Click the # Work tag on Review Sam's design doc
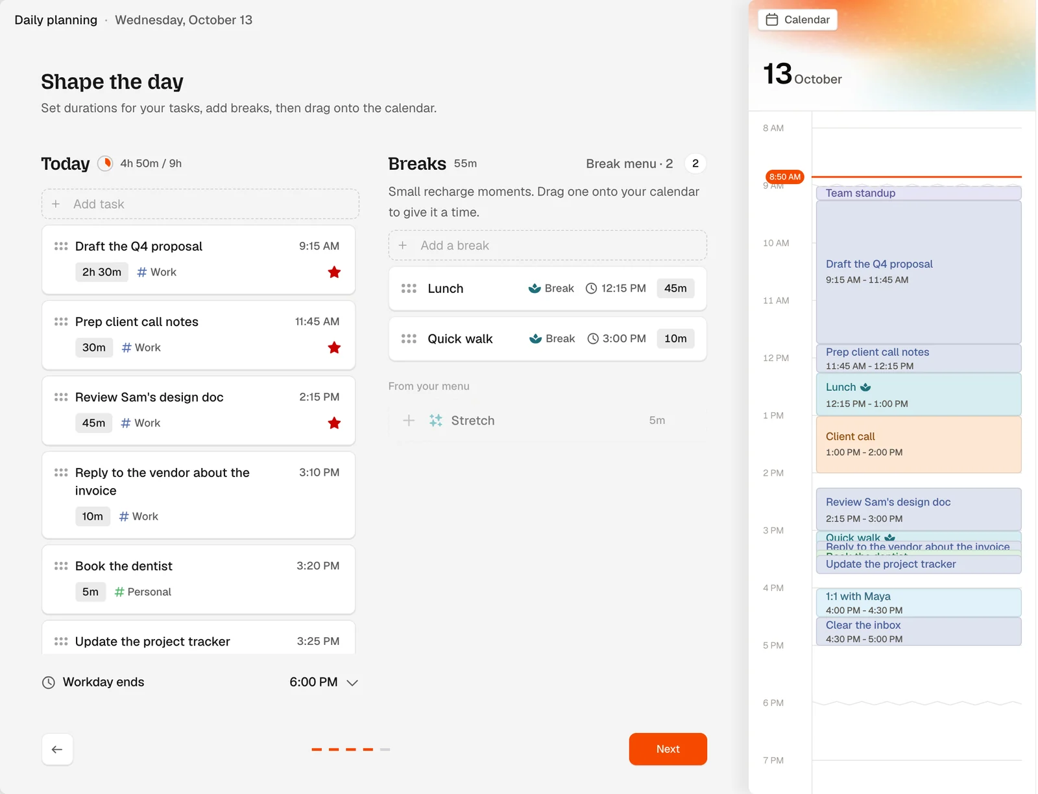1038x794 pixels. 141,423
